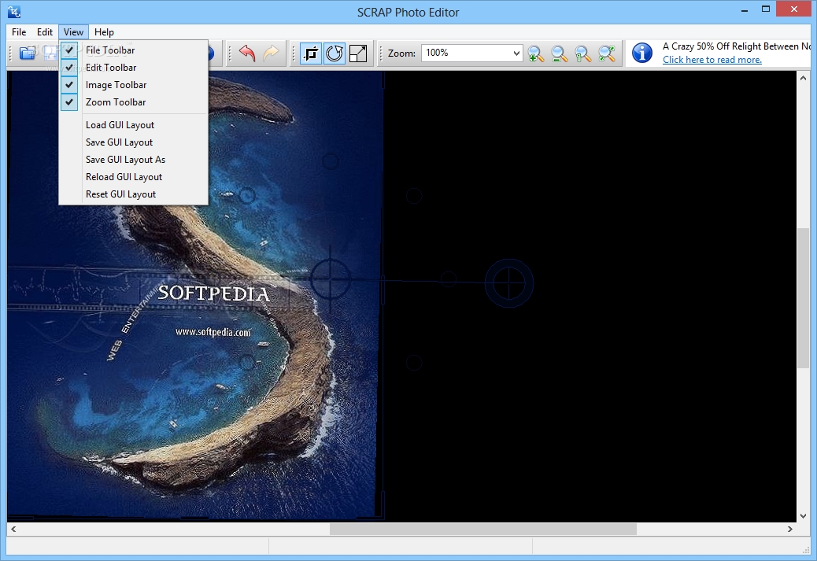Viewport: 817px width, 561px height.
Task: Uncheck File Toolbar in View menu
Action: 133,50
